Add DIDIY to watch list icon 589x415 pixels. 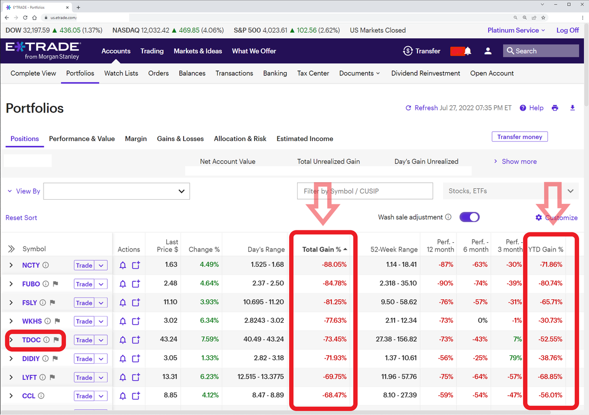136,358
